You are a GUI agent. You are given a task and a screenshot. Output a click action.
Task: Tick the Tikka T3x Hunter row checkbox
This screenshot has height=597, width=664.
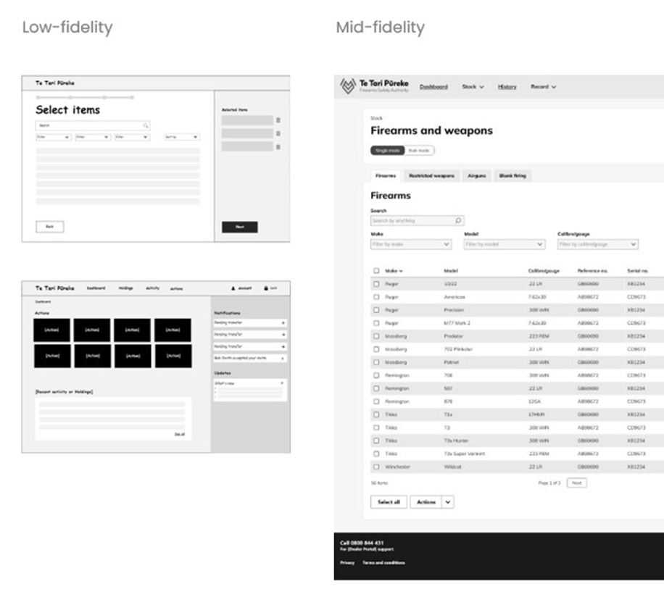pos(376,441)
